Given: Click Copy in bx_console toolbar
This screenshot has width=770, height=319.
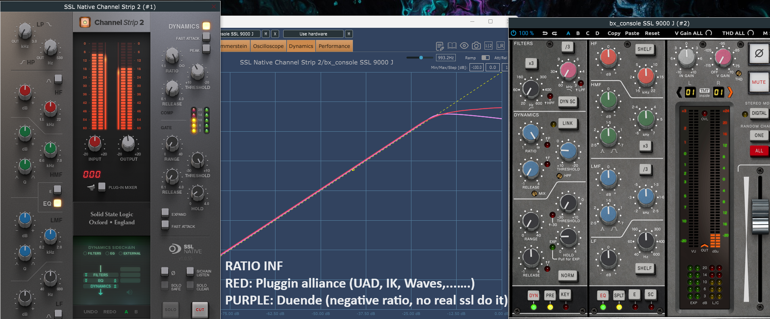Looking at the screenshot, I should (x=614, y=33).
